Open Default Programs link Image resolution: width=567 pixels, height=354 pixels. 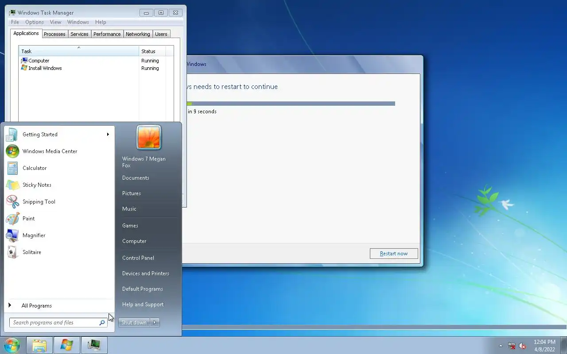pos(143,289)
